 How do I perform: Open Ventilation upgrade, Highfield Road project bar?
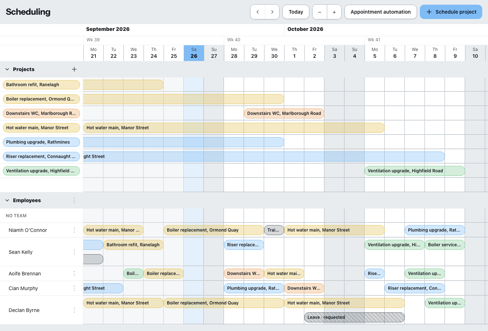click(415, 171)
